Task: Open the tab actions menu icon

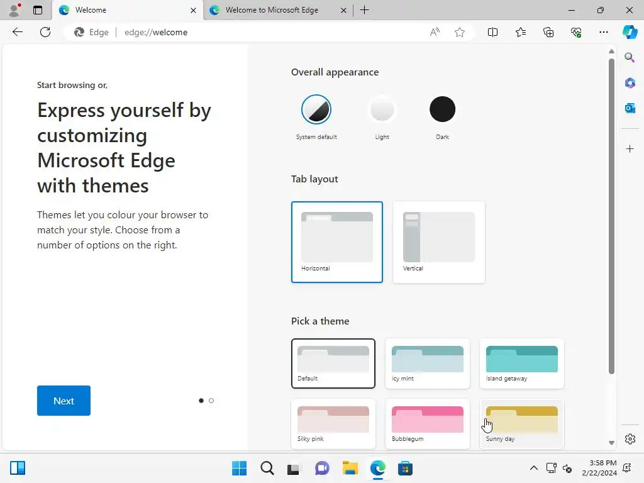Action: click(x=37, y=10)
